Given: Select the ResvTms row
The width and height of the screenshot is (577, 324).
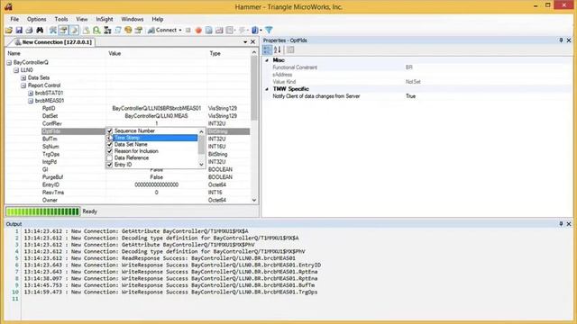Looking at the screenshot, I should (128, 193).
